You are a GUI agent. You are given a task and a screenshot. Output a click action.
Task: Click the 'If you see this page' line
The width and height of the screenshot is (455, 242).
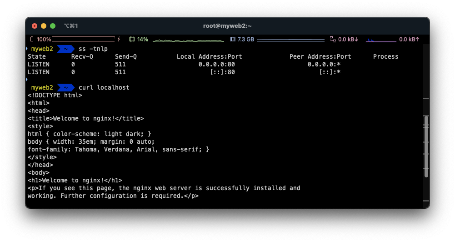tap(164, 188)
